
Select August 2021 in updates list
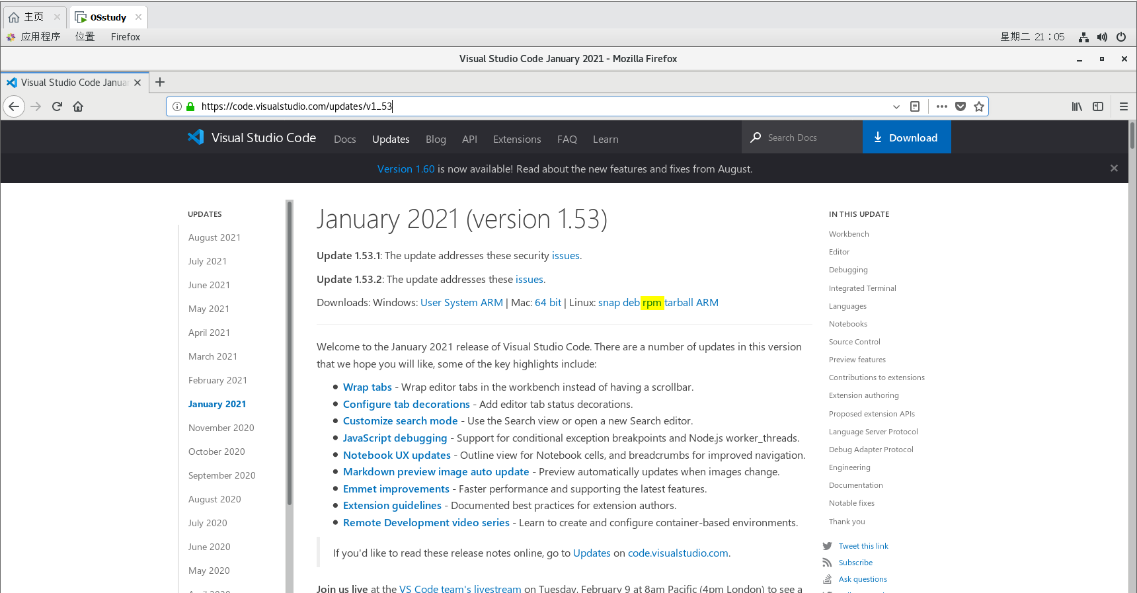[x=214, y=237]
